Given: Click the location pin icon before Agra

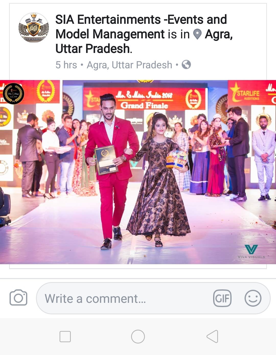Looking at the screenshot, I should click(x=197, y=34).
